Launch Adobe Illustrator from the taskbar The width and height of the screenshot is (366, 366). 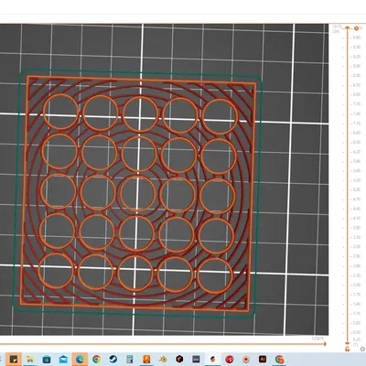[x=263, y=359]
